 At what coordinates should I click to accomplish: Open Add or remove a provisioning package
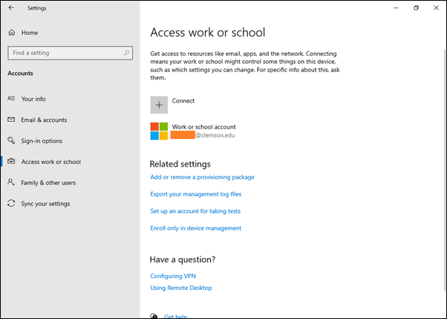[x=203, y=177]
